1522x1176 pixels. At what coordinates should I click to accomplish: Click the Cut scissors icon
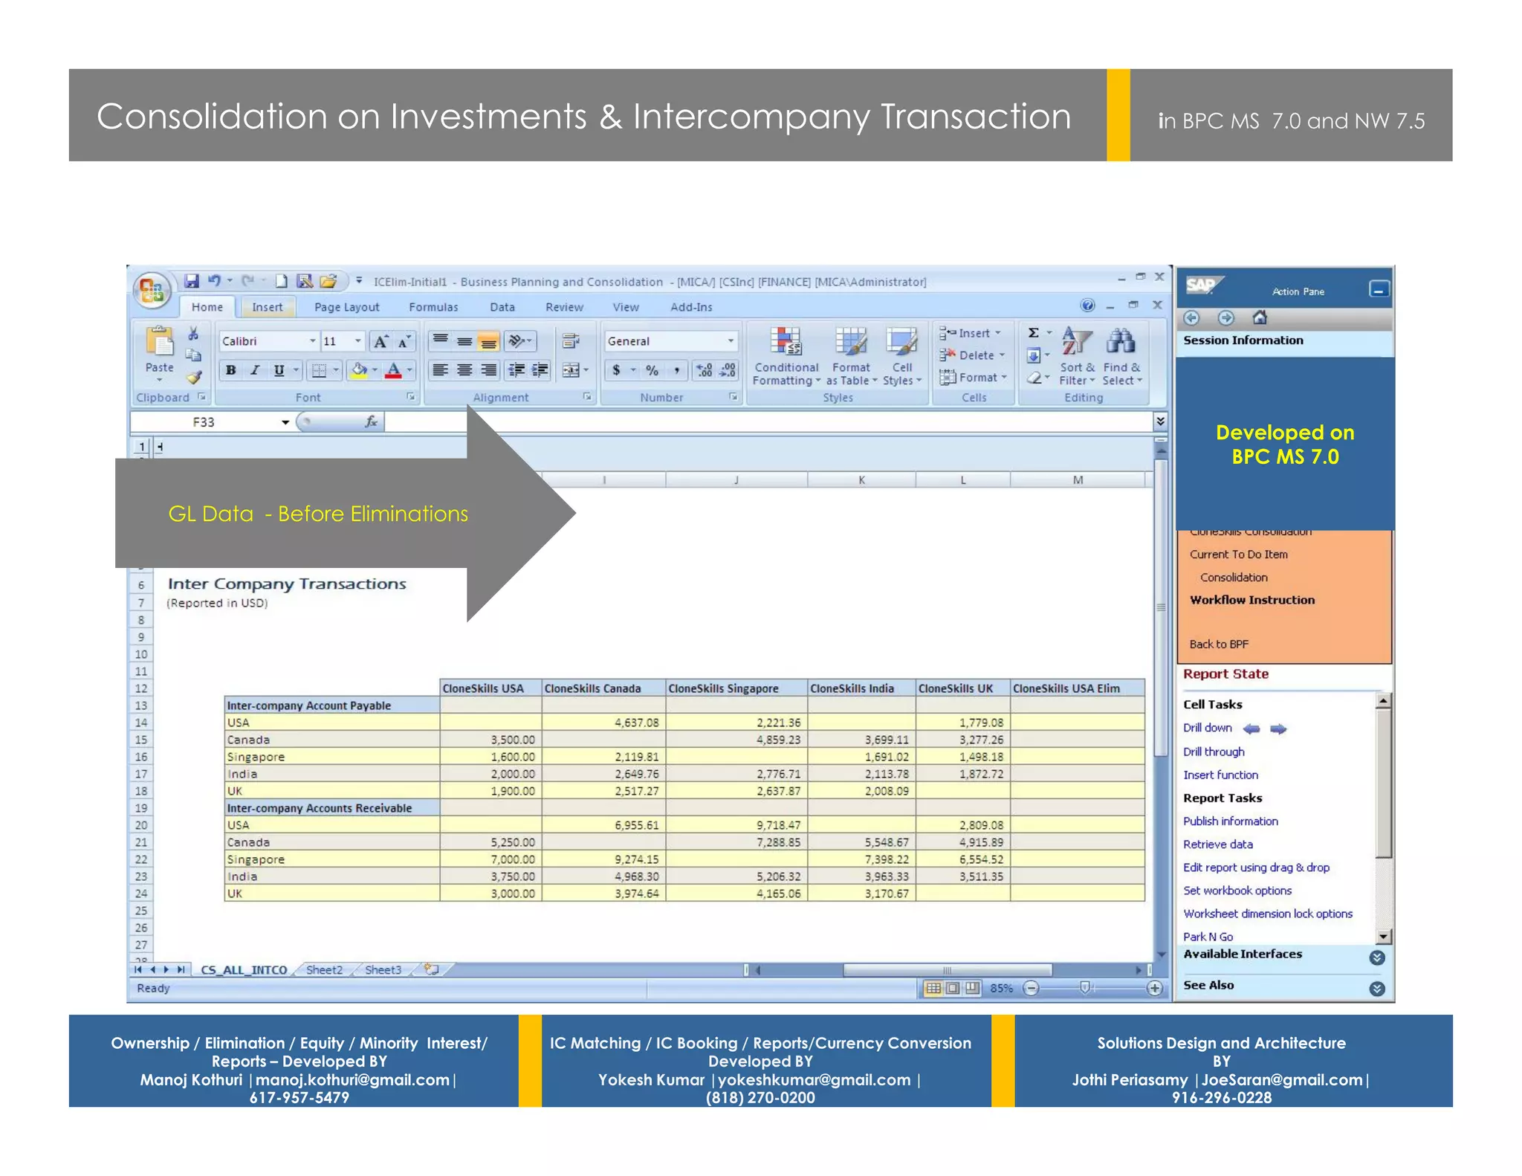click(193, 334)
